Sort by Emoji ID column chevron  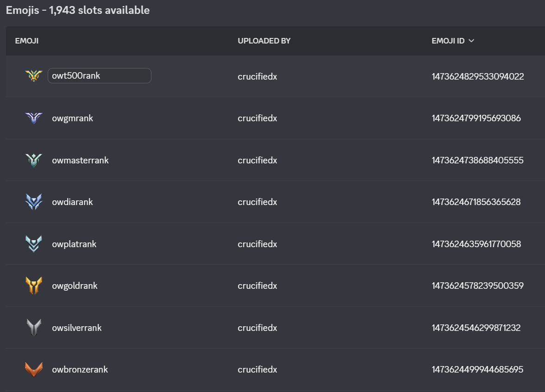click(471, 41)
